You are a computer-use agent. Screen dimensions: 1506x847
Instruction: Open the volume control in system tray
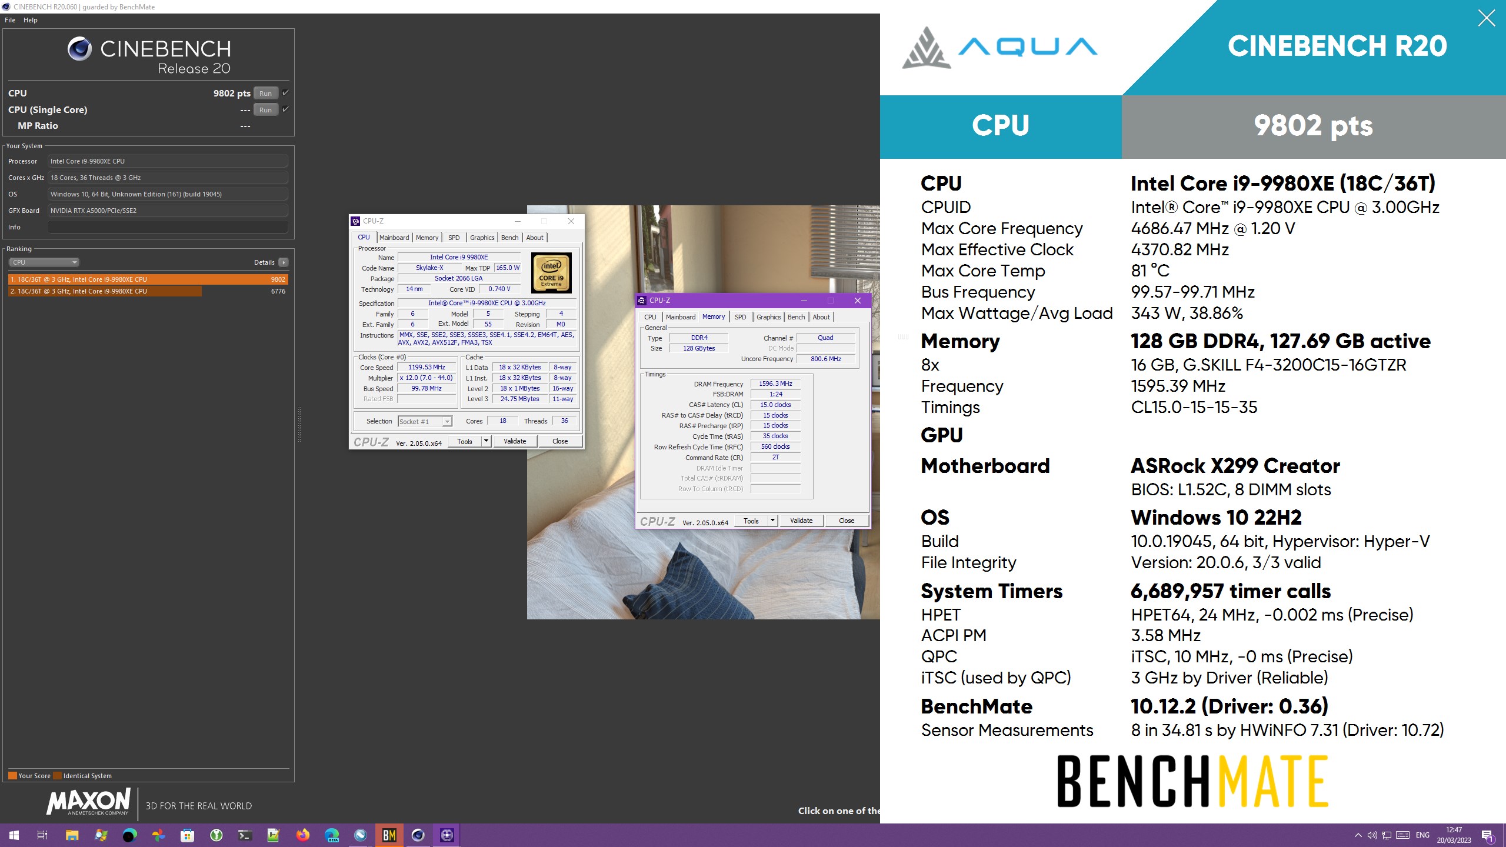coord(1372,835)
